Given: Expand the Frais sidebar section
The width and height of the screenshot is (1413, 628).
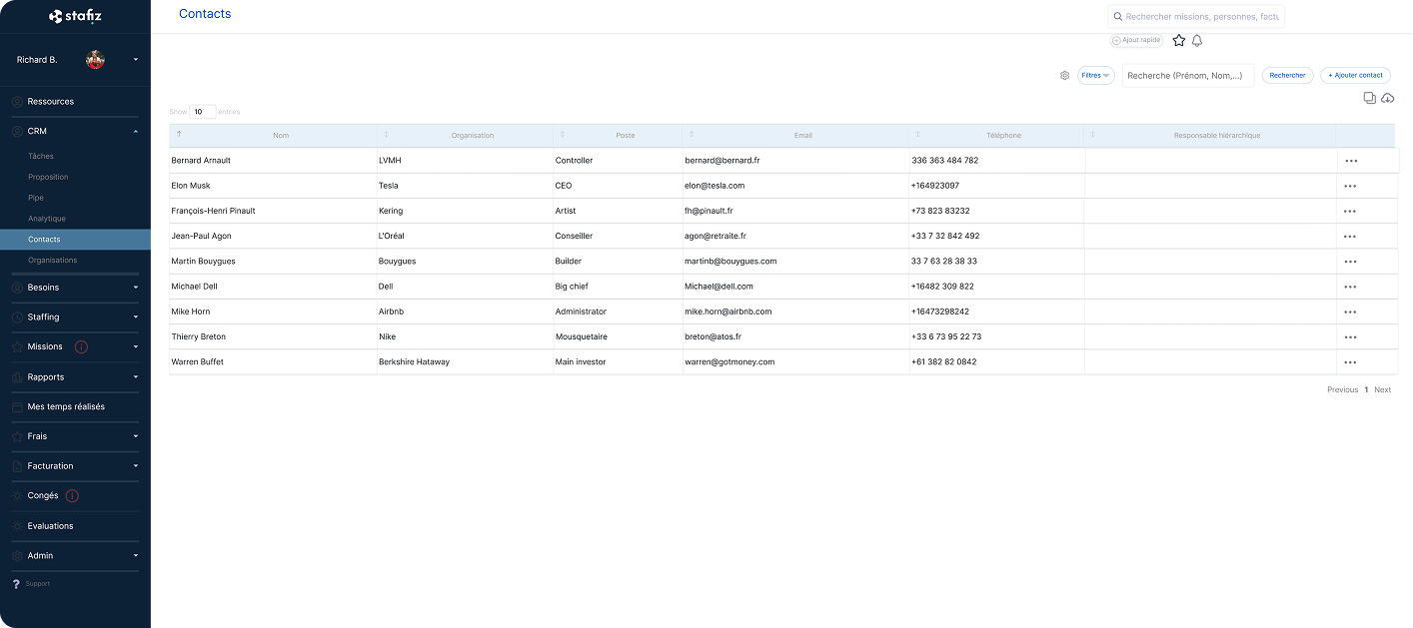Looking at the screenshot, I should pyautogui.click(x=136, y=436).
